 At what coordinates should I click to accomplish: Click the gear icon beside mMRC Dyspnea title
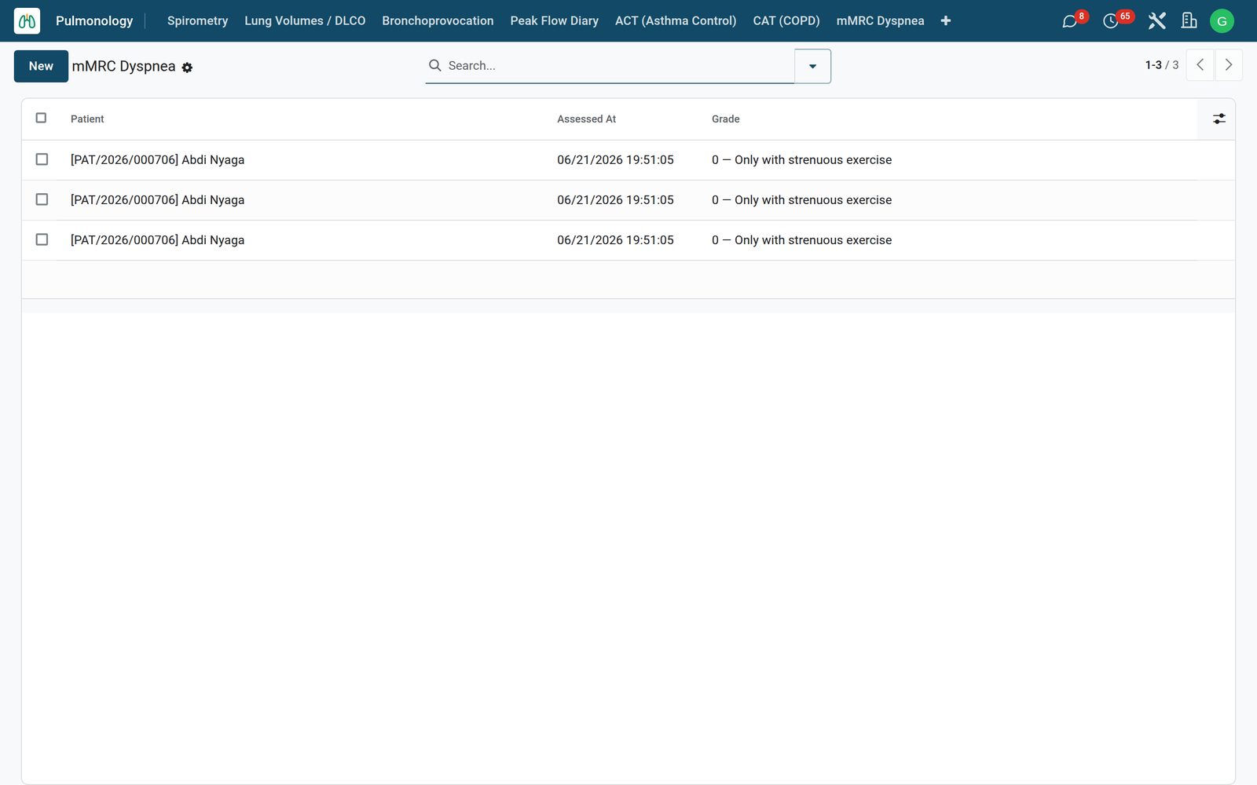187,68
